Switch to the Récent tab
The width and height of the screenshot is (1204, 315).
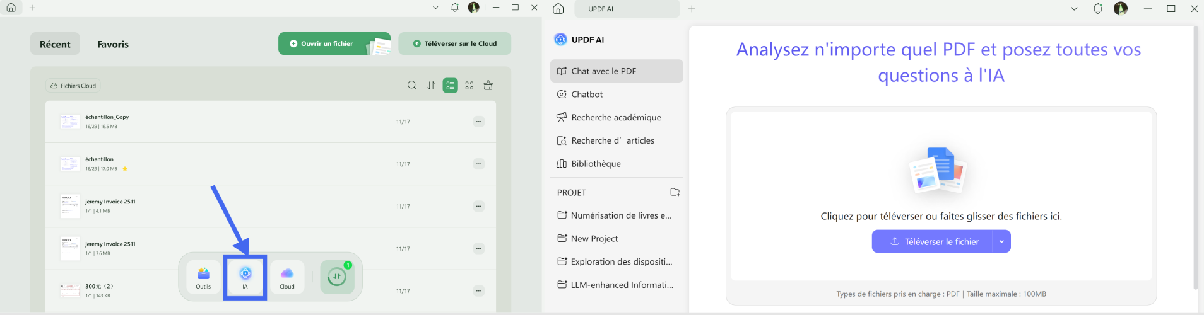point(55,44)
